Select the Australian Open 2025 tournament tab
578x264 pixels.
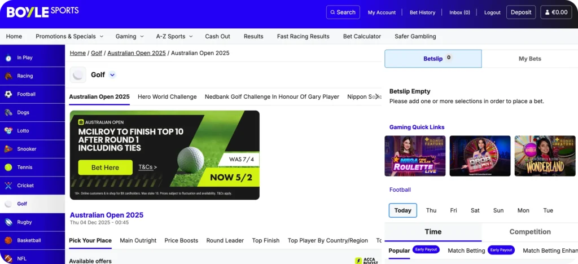pyautogui.click(x=99, y=97)
